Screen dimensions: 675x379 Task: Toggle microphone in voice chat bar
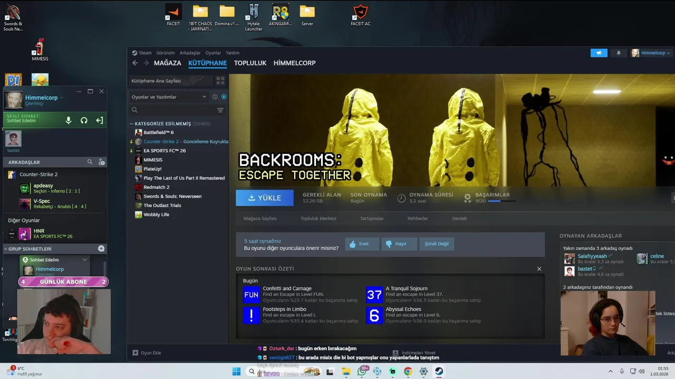[x=68, y=121]
